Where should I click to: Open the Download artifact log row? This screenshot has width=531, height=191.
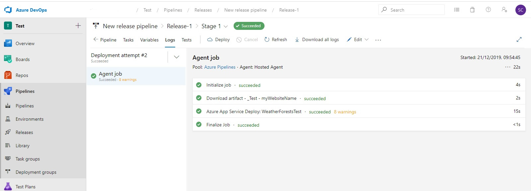pyautogui.click(x=359, y=98)
